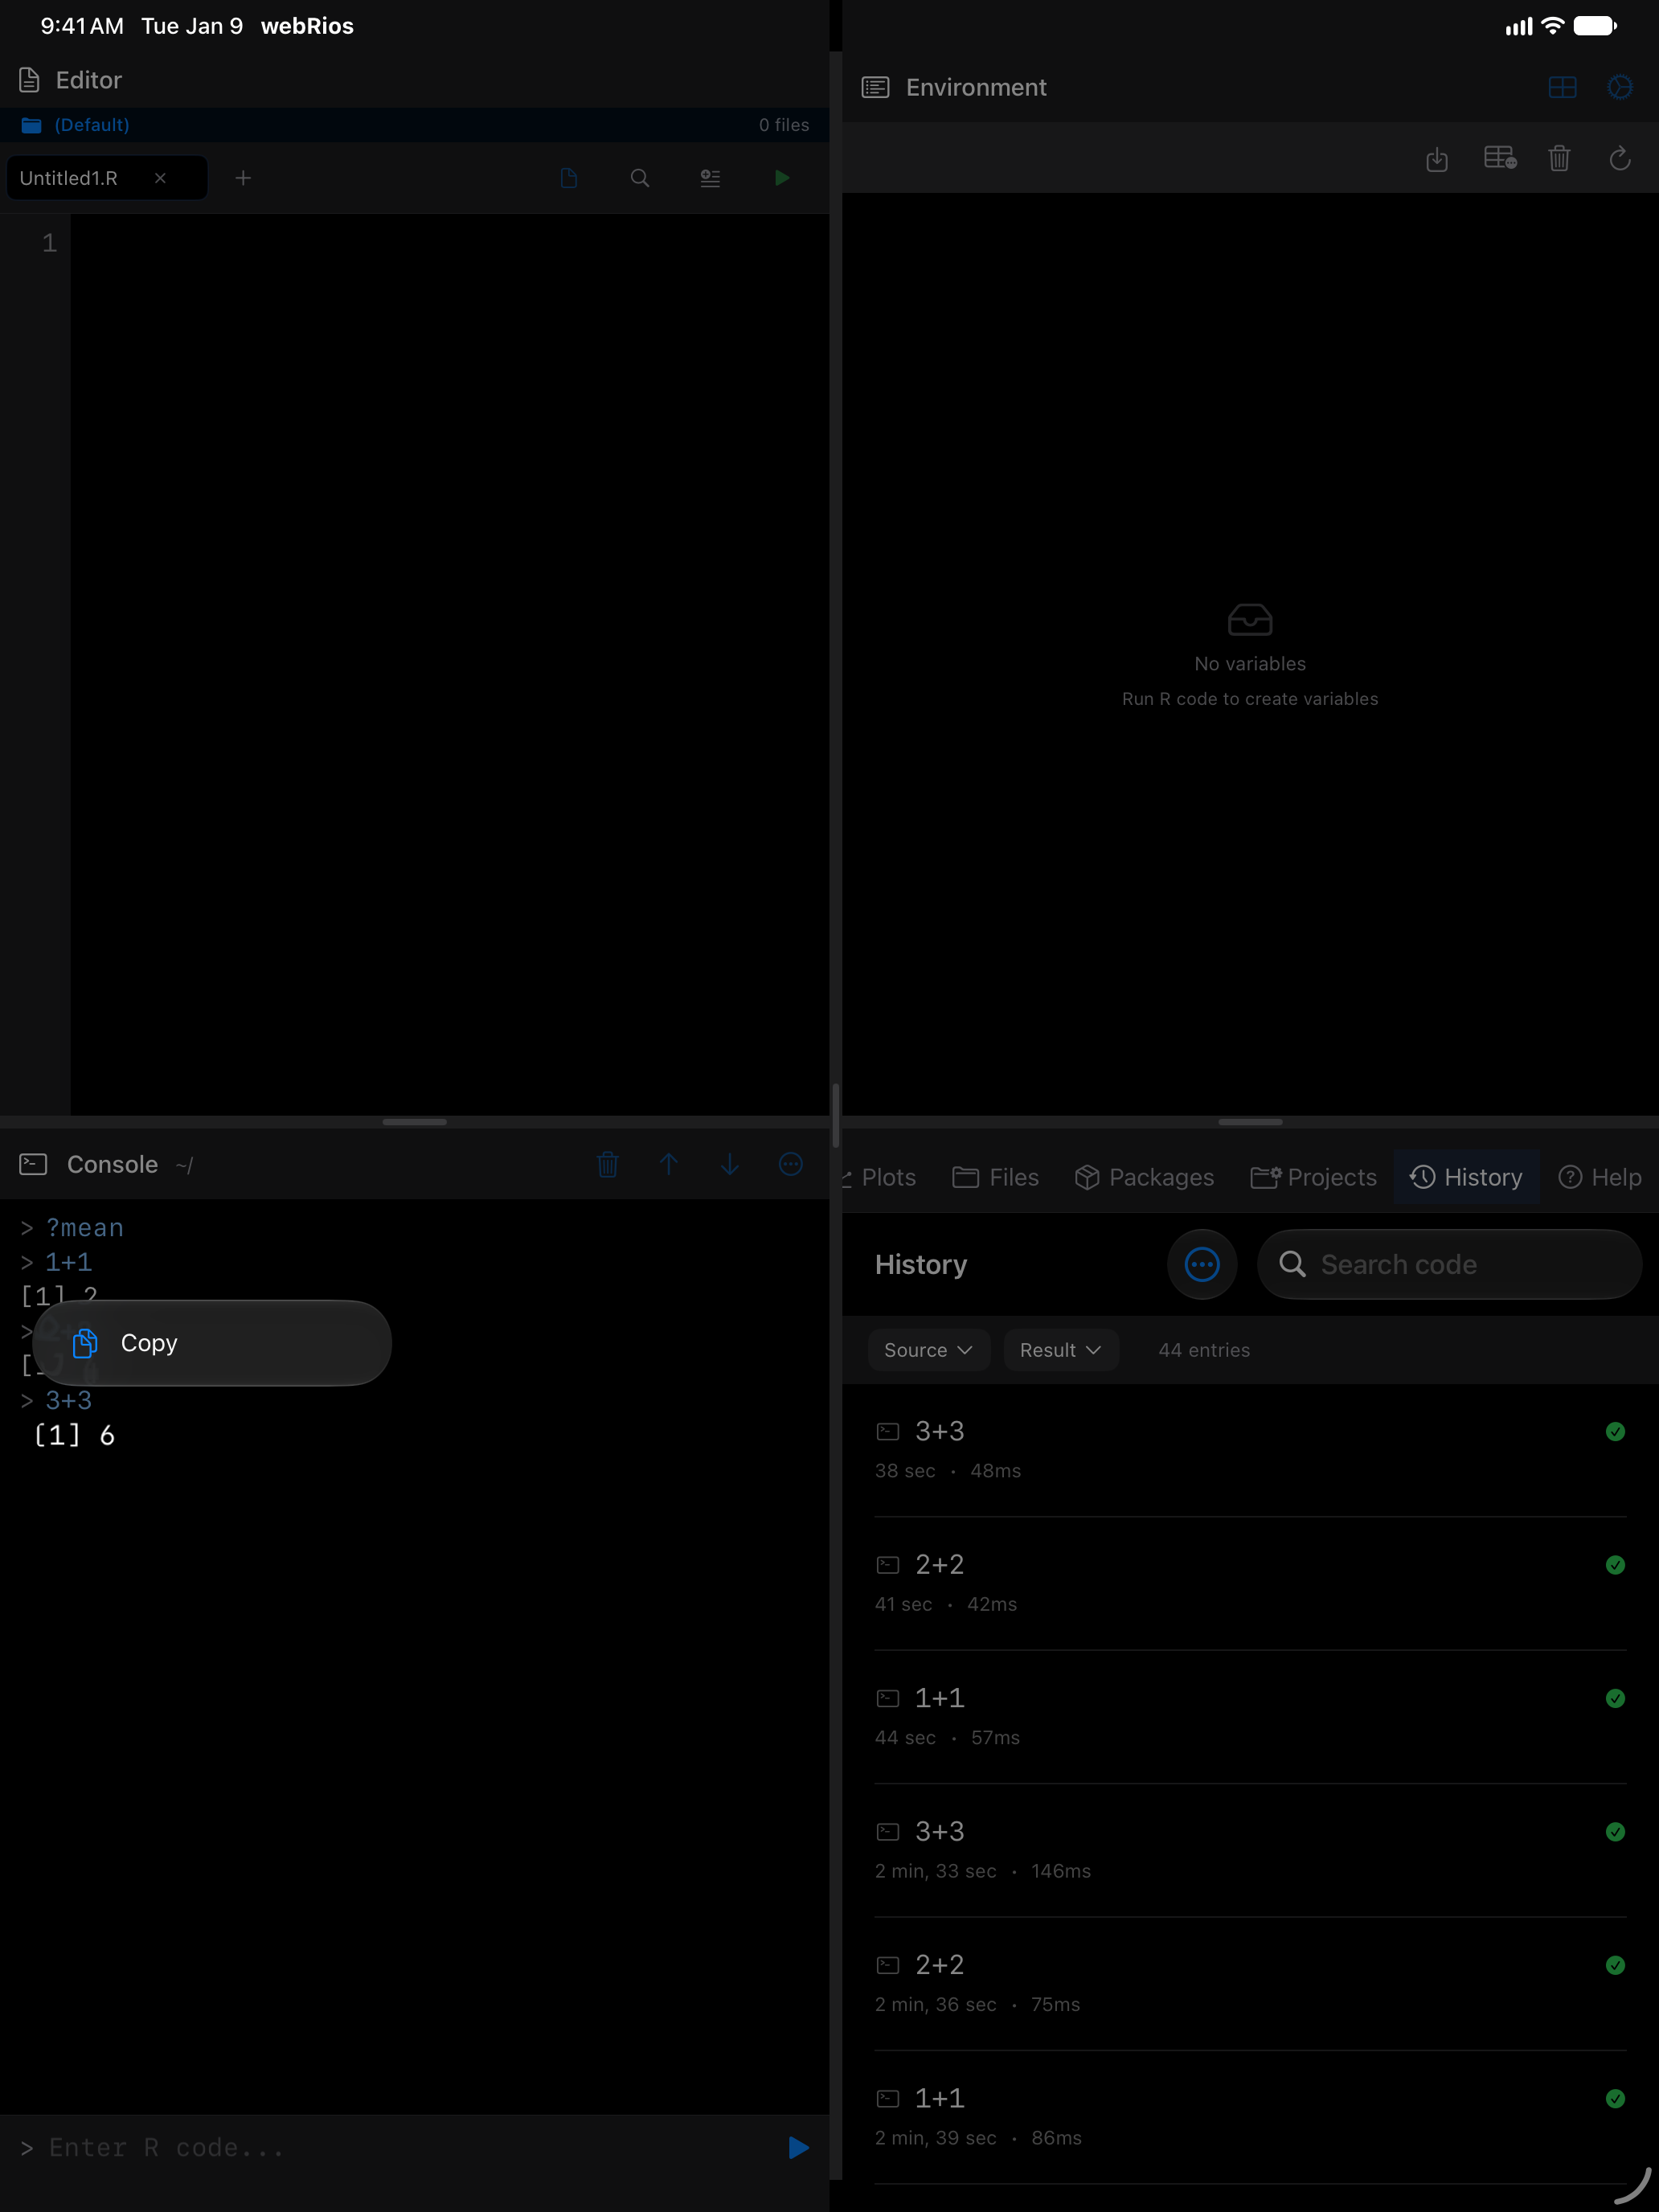Click the ?mean line in the console
The image size is (1659, 2212).
pos(72,1228)
